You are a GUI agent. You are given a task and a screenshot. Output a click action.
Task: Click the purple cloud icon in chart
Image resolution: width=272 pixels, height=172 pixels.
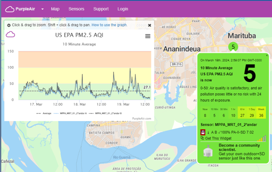coord(10,34)
